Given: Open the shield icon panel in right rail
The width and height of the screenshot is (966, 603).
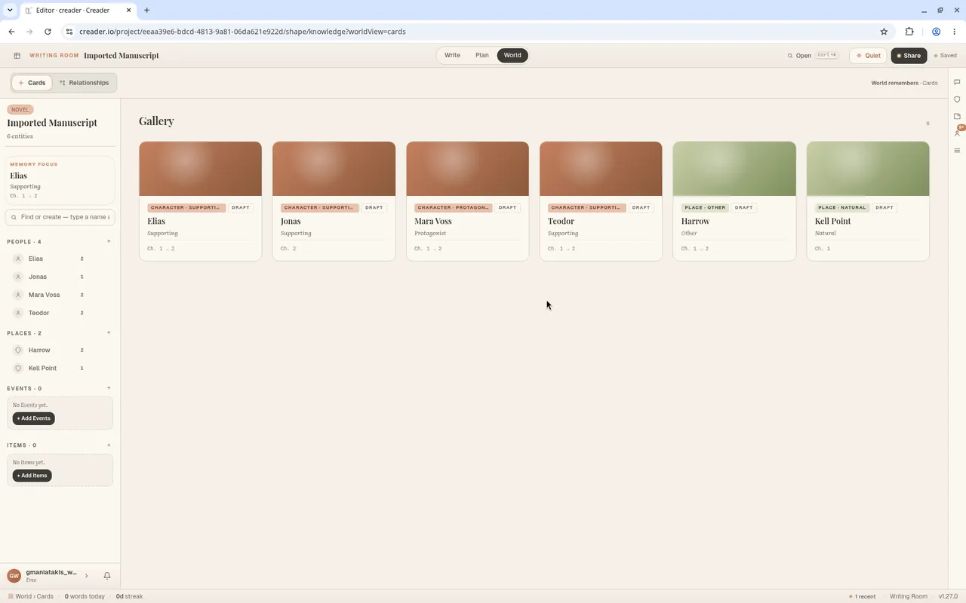Looking at the screenshot, I should (x=957, y=99).
